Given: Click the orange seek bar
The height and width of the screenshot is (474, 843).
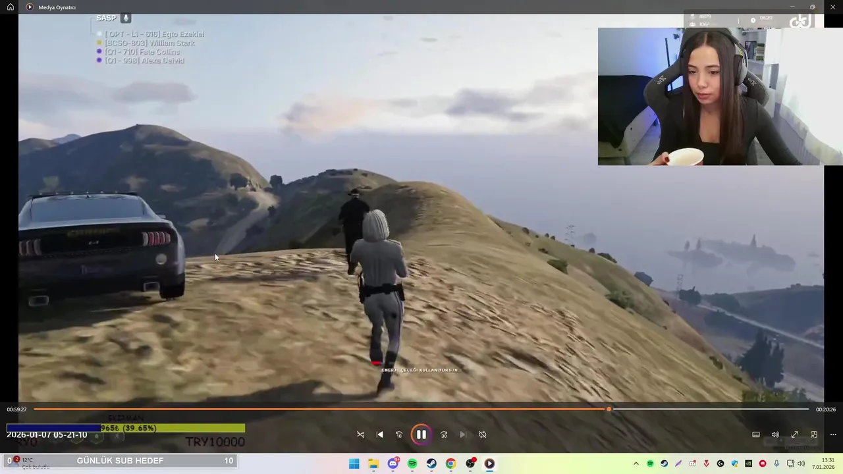Looking at the screenshot, I should click(x=421, y=409).
